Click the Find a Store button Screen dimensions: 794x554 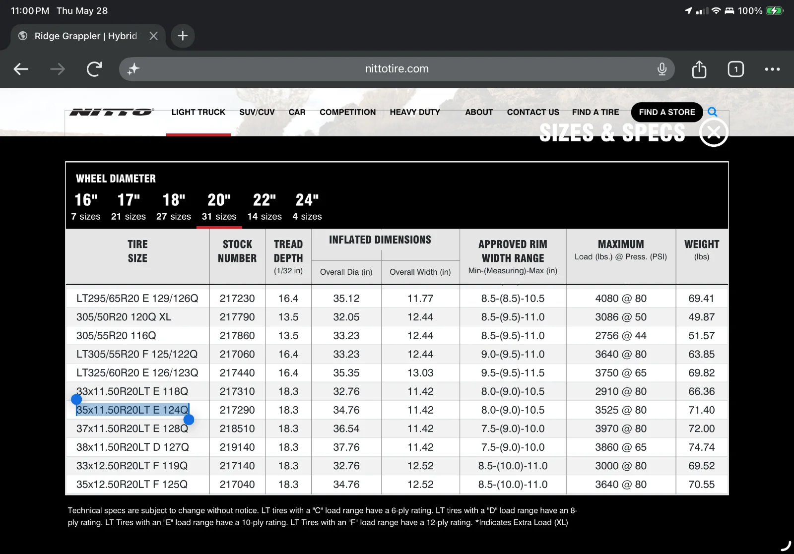pos(667,112)
